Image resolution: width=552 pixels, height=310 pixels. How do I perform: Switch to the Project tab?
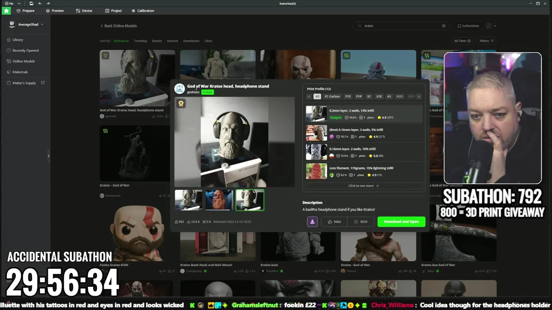point(113,11)
